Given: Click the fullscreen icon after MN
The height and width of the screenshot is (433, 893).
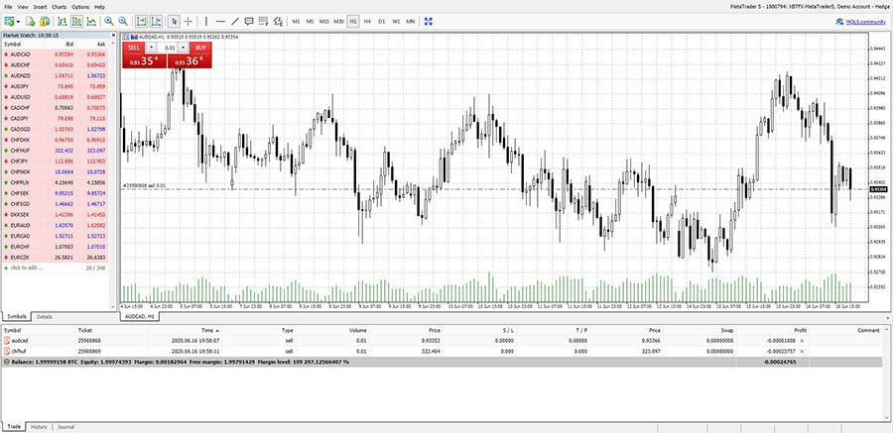Looking at the screenshot, I should tap(428, 21).
